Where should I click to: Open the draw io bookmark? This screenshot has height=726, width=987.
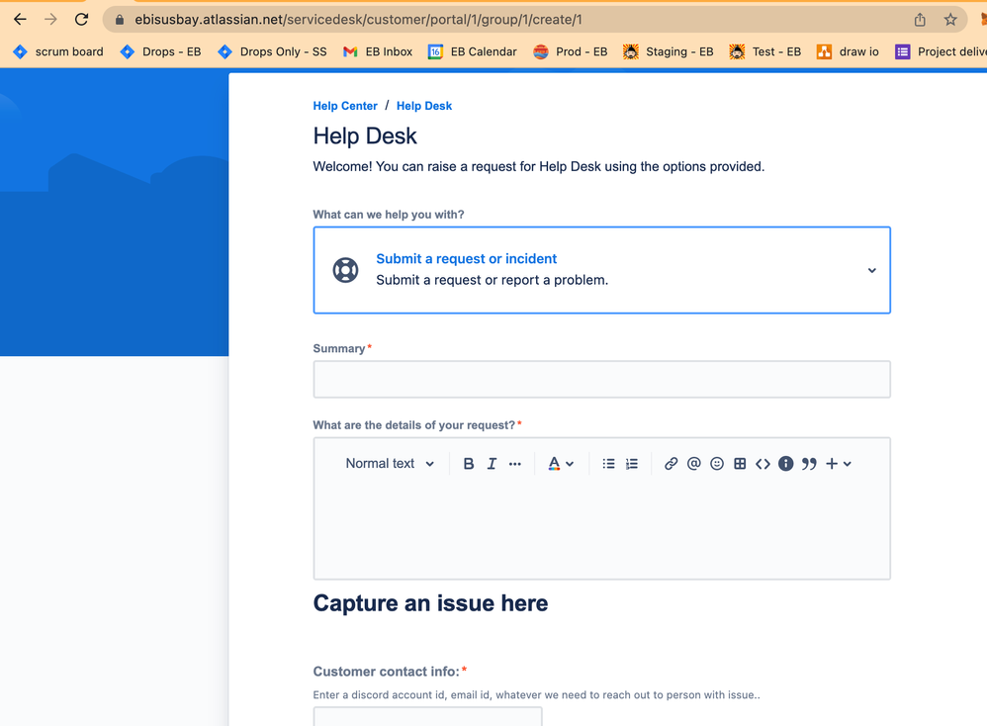848,51
